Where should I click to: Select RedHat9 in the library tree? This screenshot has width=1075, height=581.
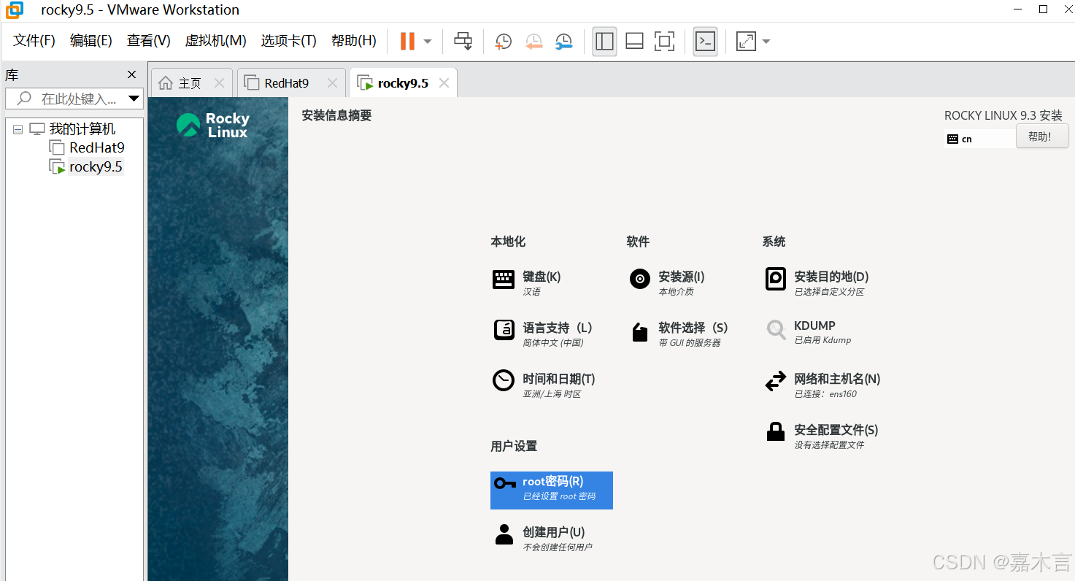97,147
